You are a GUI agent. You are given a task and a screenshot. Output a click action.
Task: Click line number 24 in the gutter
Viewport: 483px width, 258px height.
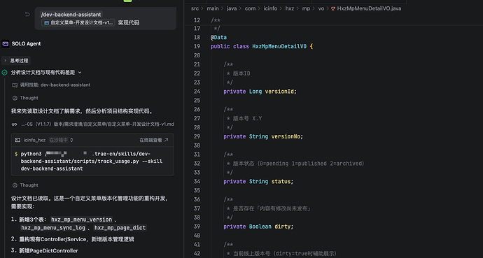pos(197,92)
